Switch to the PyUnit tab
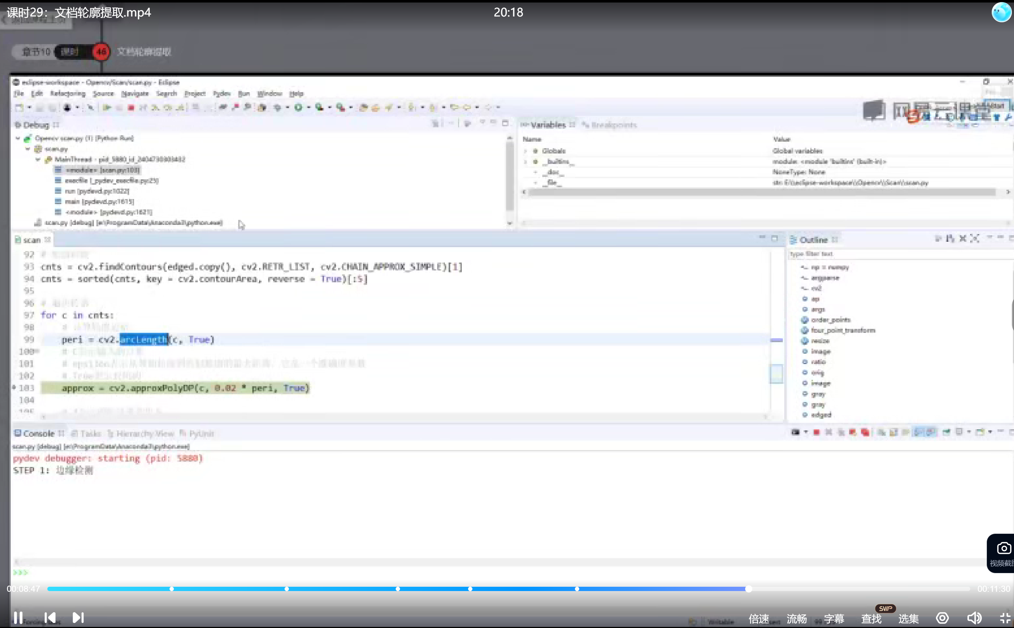 [197, 434]
